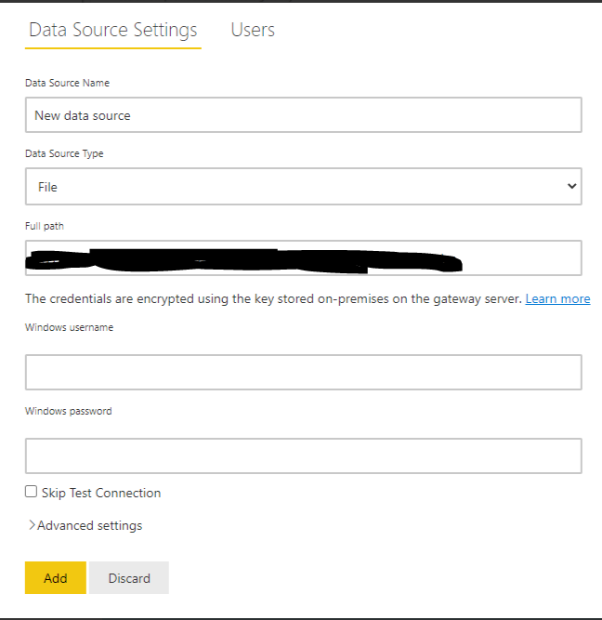Focus the Windows password field
This screenshot has width=602, height=620.
304,455
